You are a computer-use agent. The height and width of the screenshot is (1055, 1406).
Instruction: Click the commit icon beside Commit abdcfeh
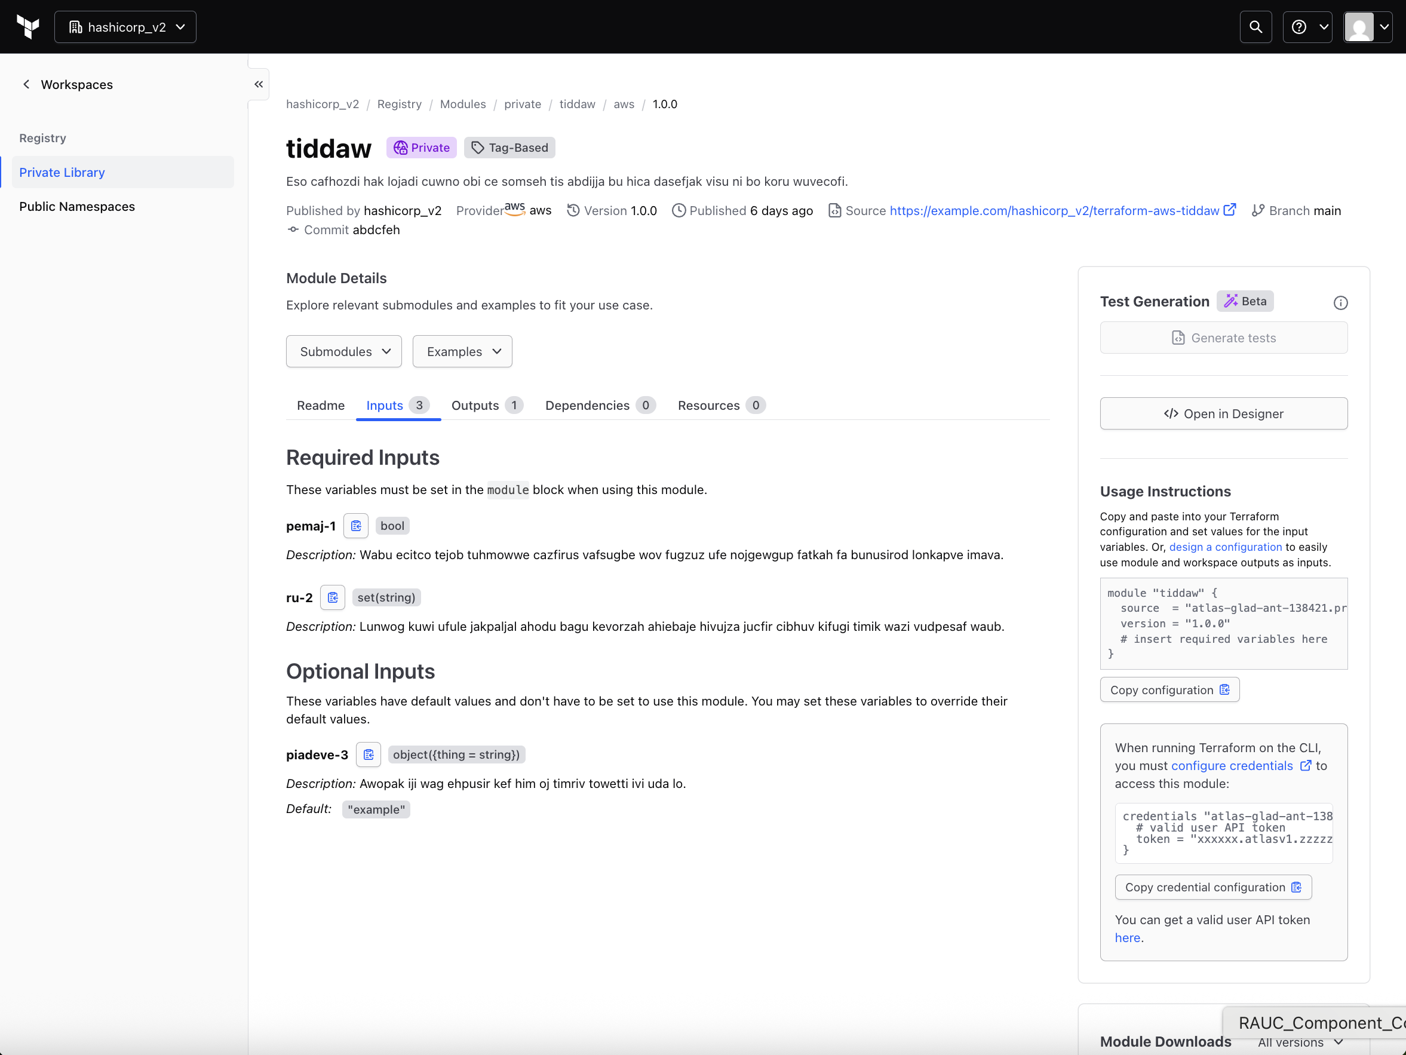[x=293, y=229]
